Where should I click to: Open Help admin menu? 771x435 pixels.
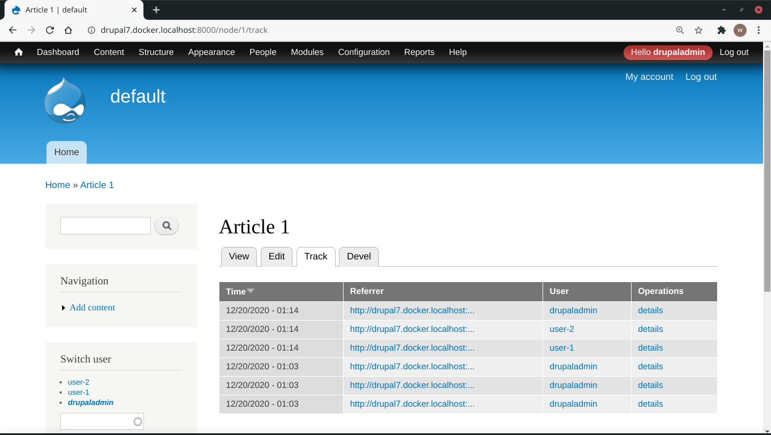(x=458, y=52)
